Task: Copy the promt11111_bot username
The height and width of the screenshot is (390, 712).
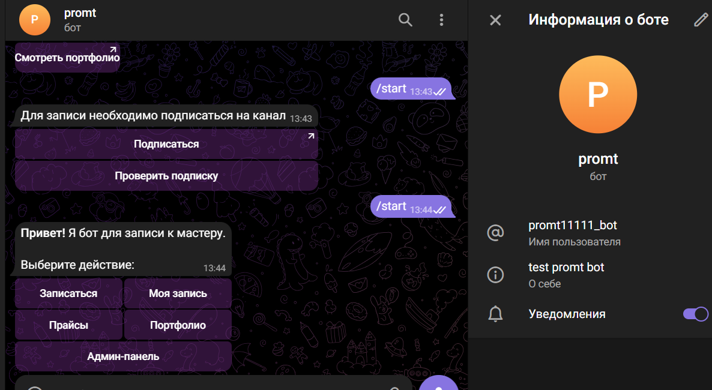Action: tap(573, 225)
